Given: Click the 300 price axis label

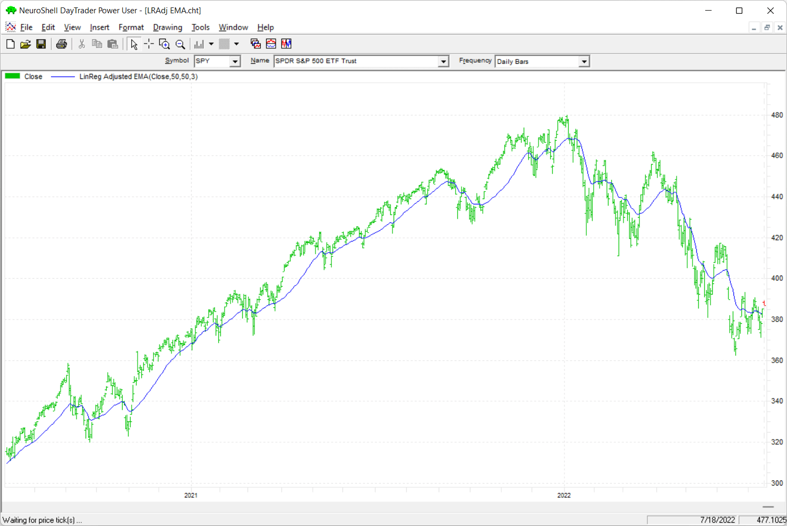Looking at the screenshot, I should pyautogui.click(x=777, y=483).
